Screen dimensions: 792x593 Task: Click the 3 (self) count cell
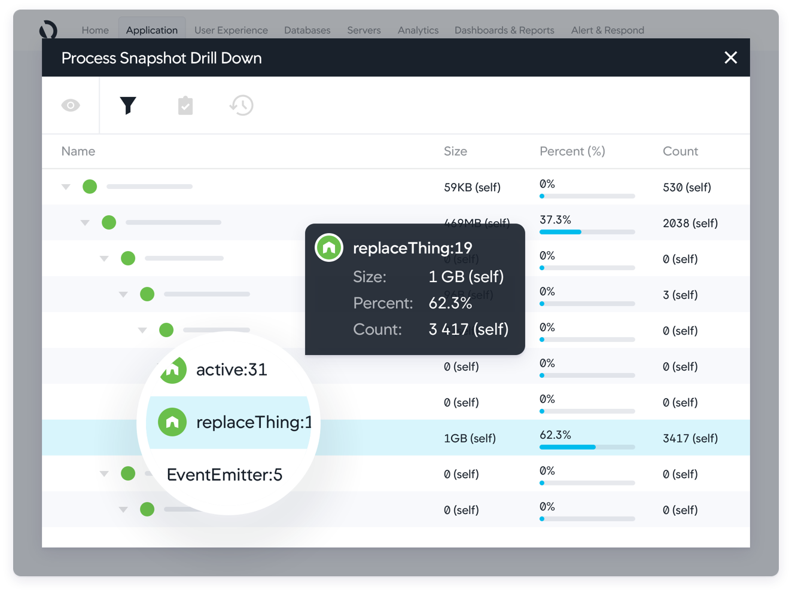point(680,295)
